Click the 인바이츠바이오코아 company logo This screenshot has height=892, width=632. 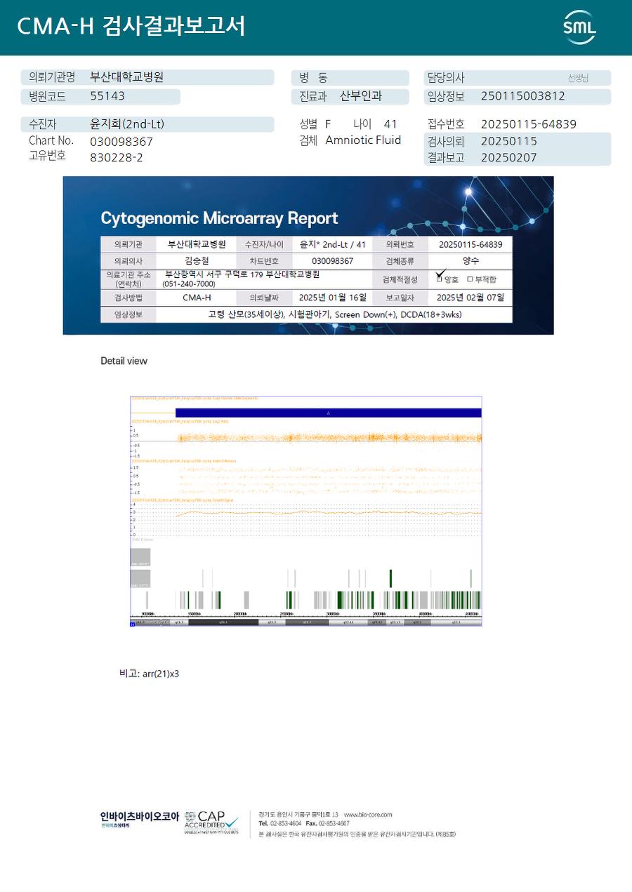140,819
